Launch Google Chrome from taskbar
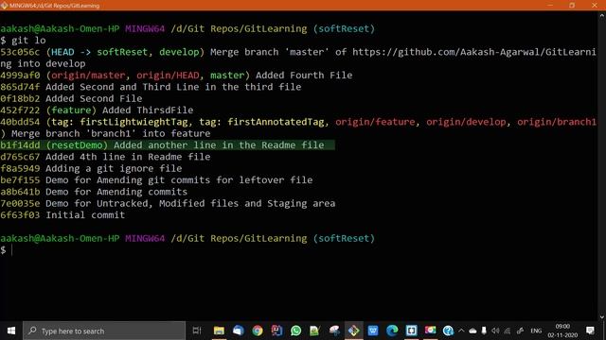The width and height of the screenshot is (606, 340). (258, 331)
